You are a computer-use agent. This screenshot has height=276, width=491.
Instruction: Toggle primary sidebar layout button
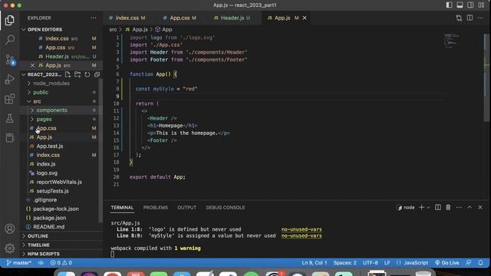pyautogui.click(x=449, y=5)
